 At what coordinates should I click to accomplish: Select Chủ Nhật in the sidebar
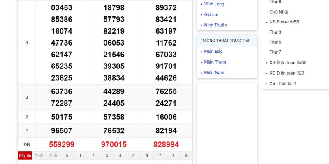click(278, 12)
